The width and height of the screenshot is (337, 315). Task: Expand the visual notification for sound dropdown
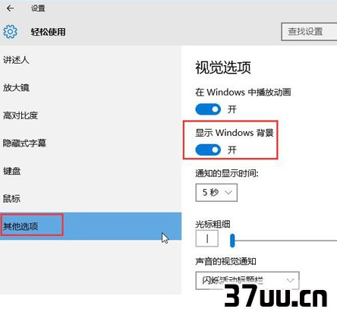[x=247, y=280]
